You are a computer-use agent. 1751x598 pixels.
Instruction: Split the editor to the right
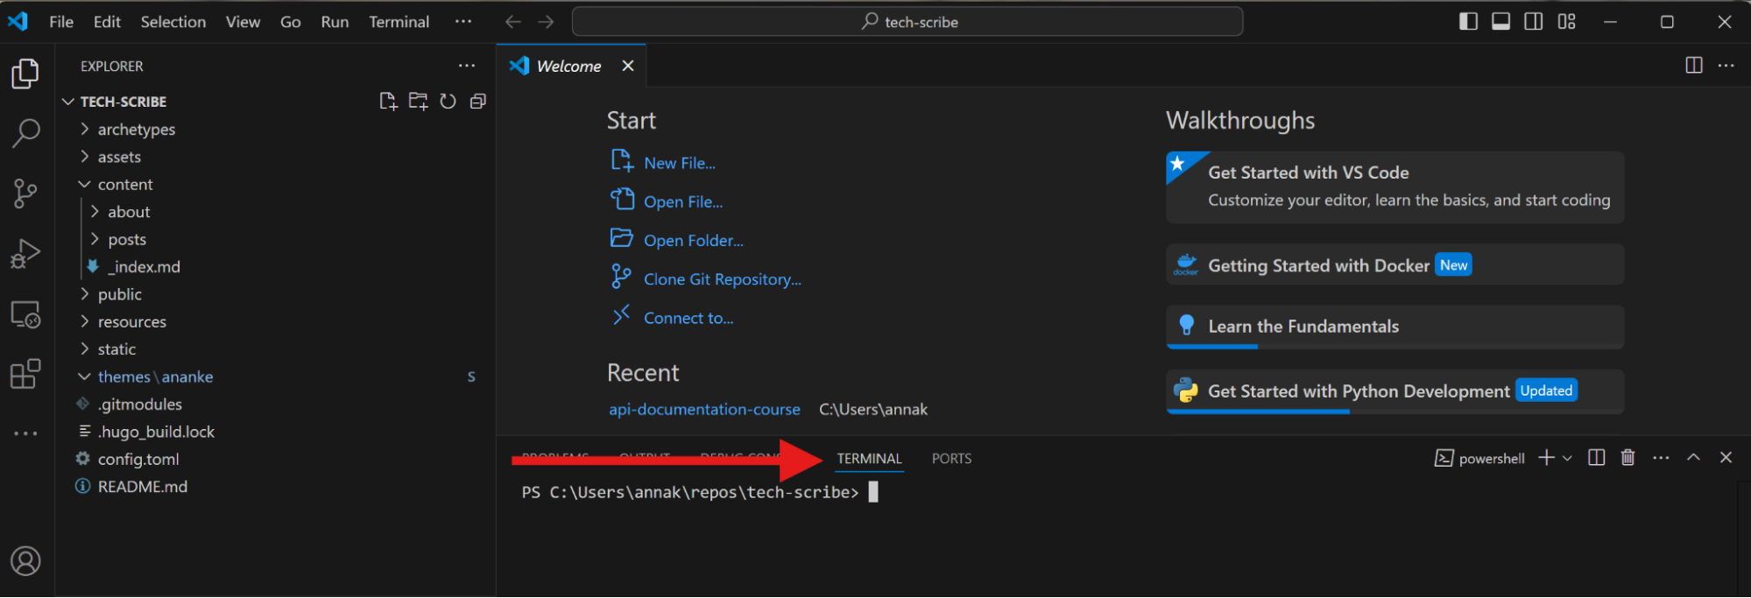[x=1694, y=66]
